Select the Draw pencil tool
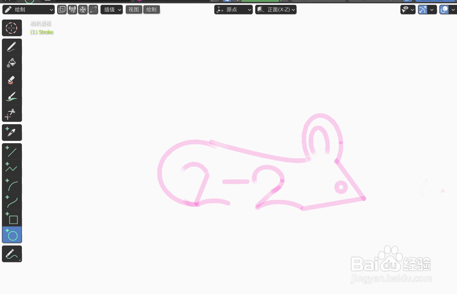Viewport: 457px width, 294px height. pos(11,46)
